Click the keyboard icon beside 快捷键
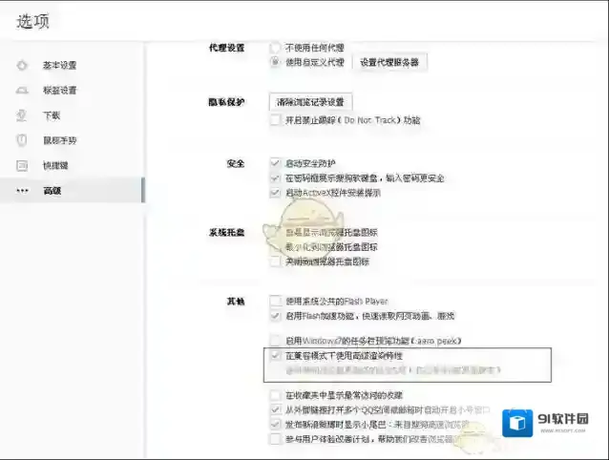 tap(22, 165)
